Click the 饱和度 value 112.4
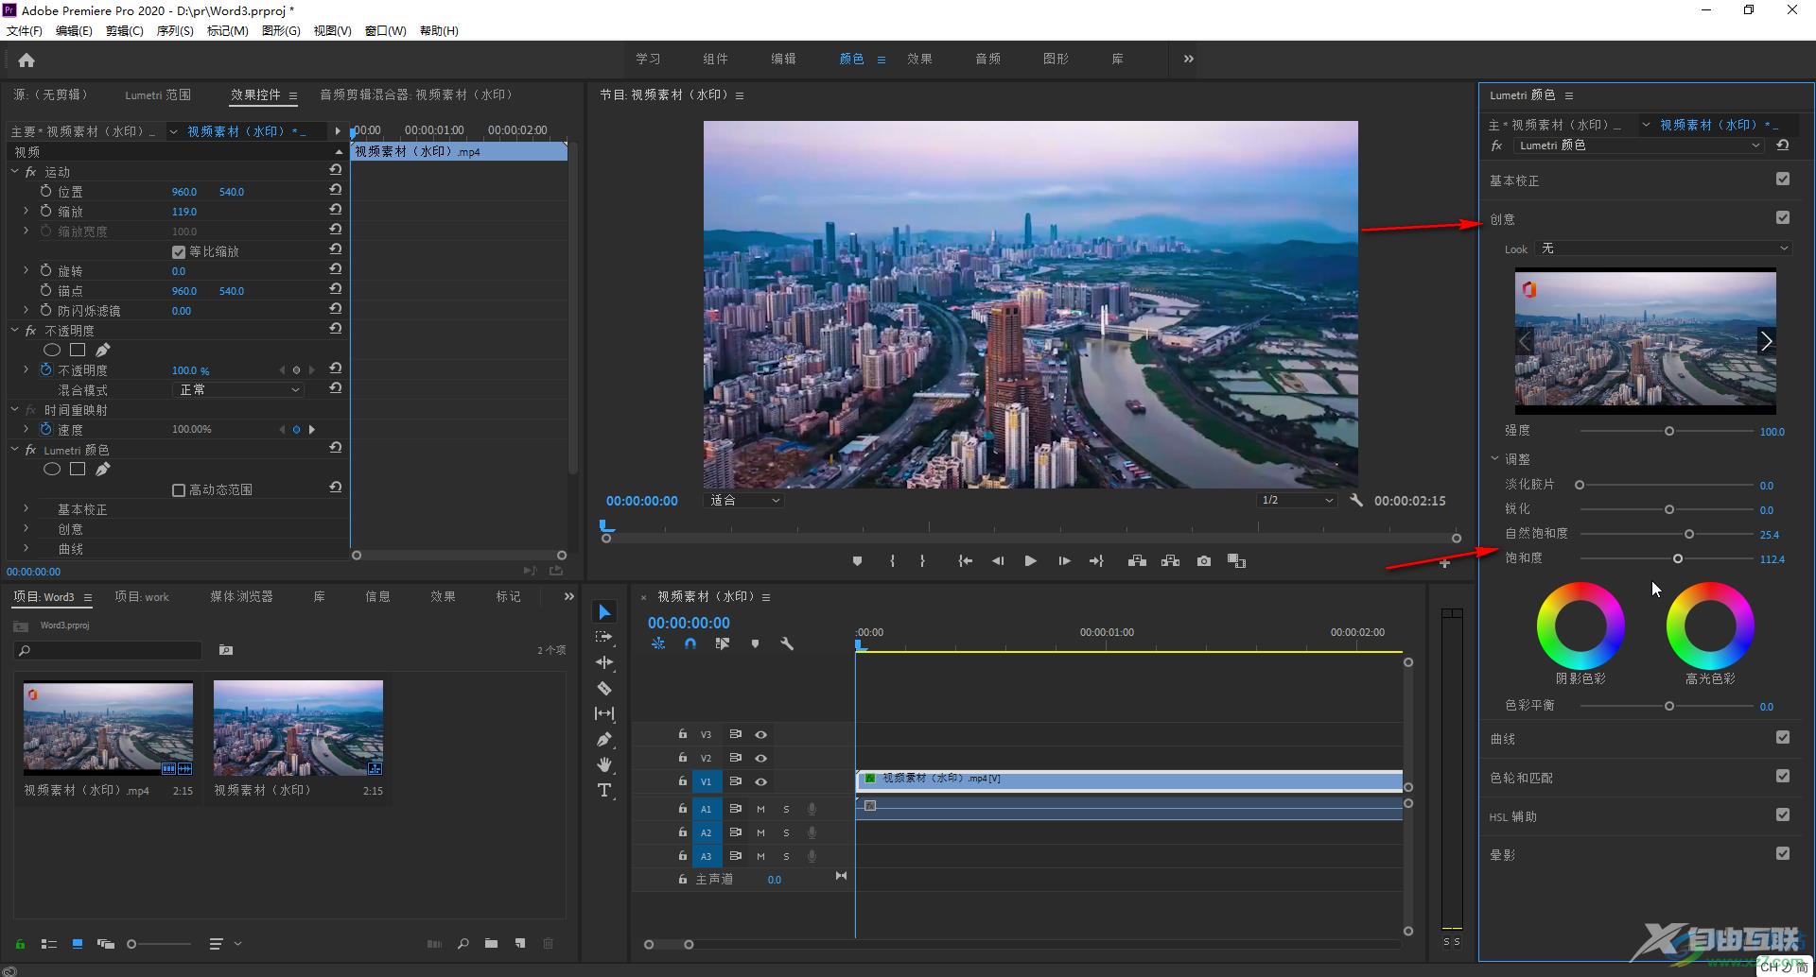 click(1772, 559)
